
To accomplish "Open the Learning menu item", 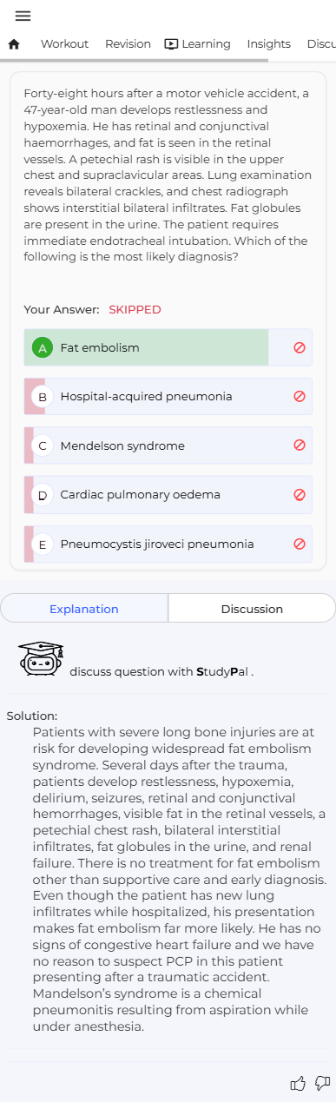I will click(x=197, y=43).
